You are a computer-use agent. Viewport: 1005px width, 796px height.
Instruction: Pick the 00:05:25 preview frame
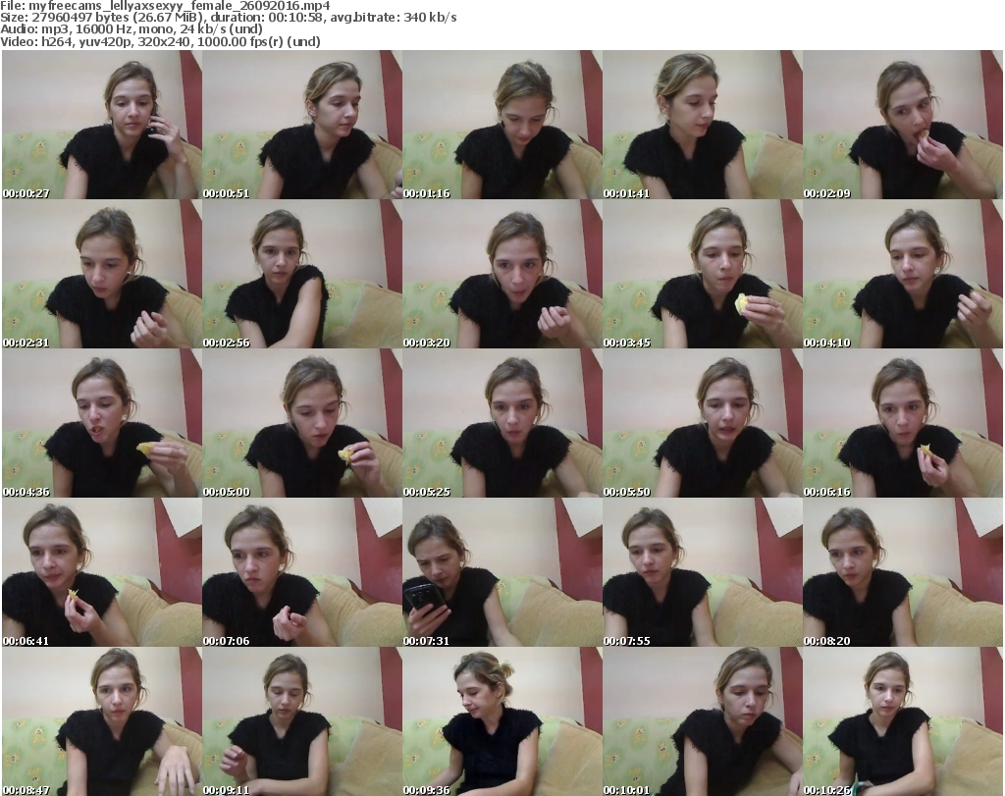click(502, 424)
